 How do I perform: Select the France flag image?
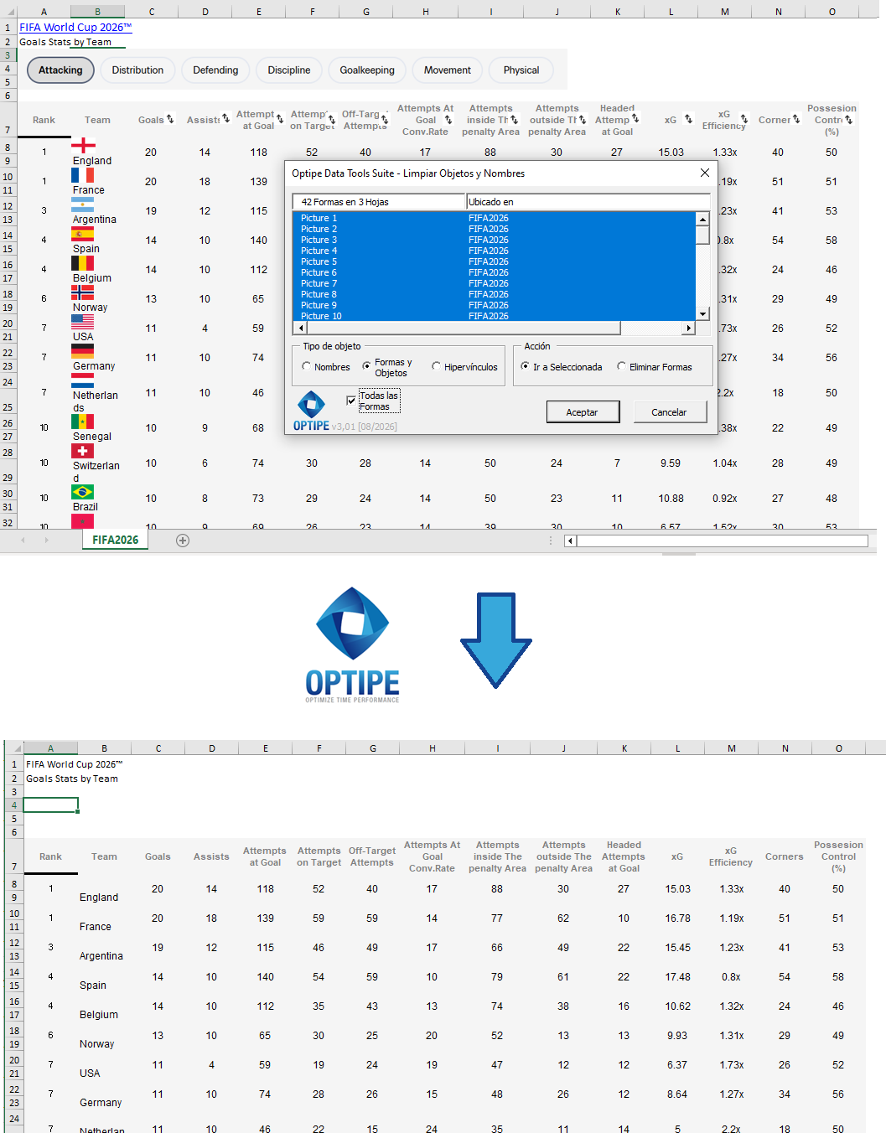(83, 175)
